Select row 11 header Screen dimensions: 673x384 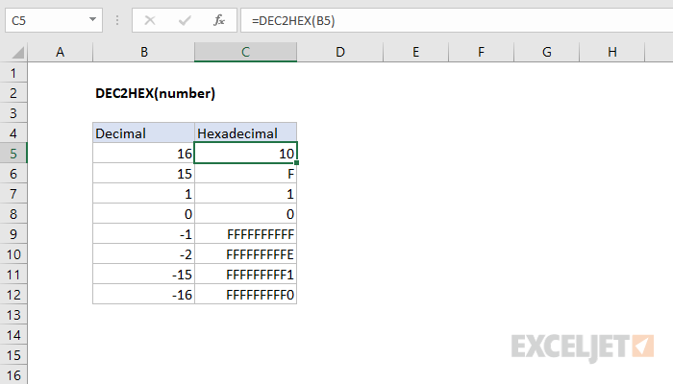click(13, 275)
